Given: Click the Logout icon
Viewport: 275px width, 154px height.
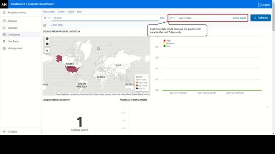Looking at the screenshot, I should (x=259, y=5).
